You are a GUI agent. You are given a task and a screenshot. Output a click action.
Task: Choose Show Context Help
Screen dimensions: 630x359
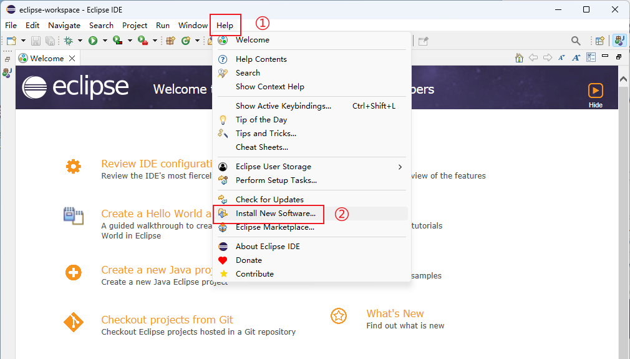pos(312,86)
